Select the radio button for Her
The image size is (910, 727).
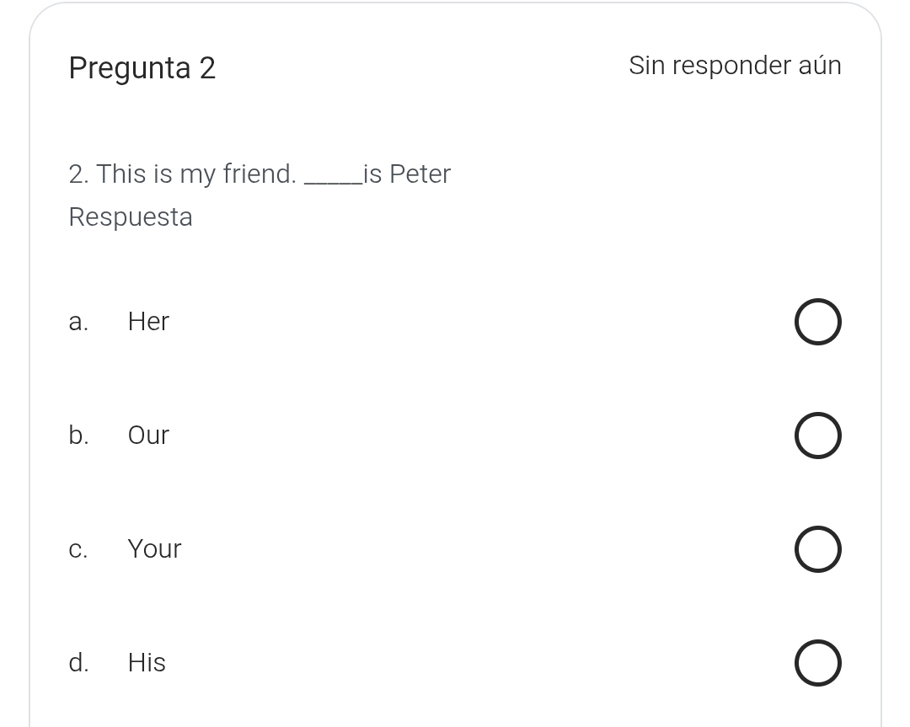[817, 322]
